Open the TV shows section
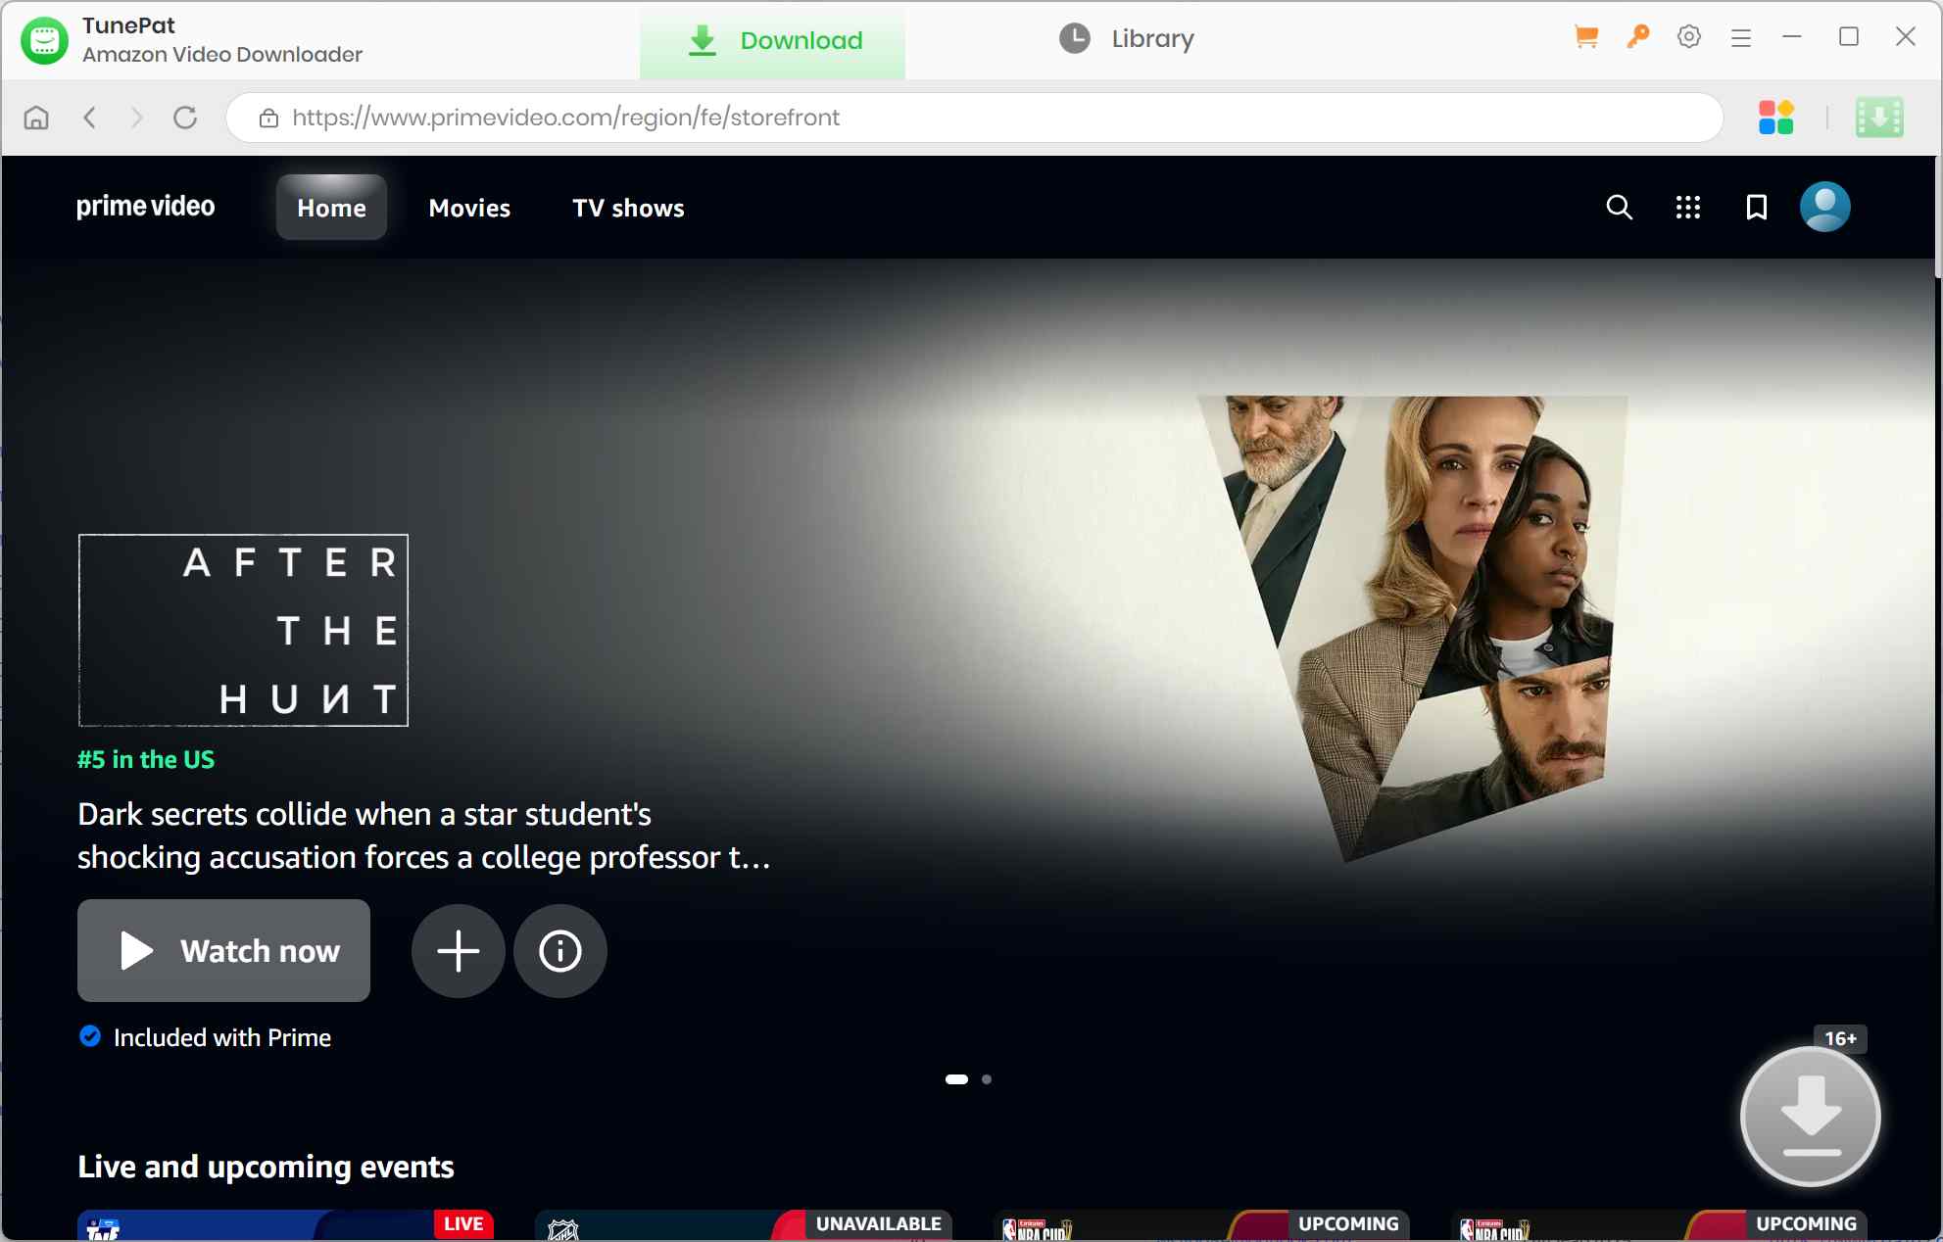This screenshot has height=1242, width=1943. pyautogui.click(x=628, y=208)
